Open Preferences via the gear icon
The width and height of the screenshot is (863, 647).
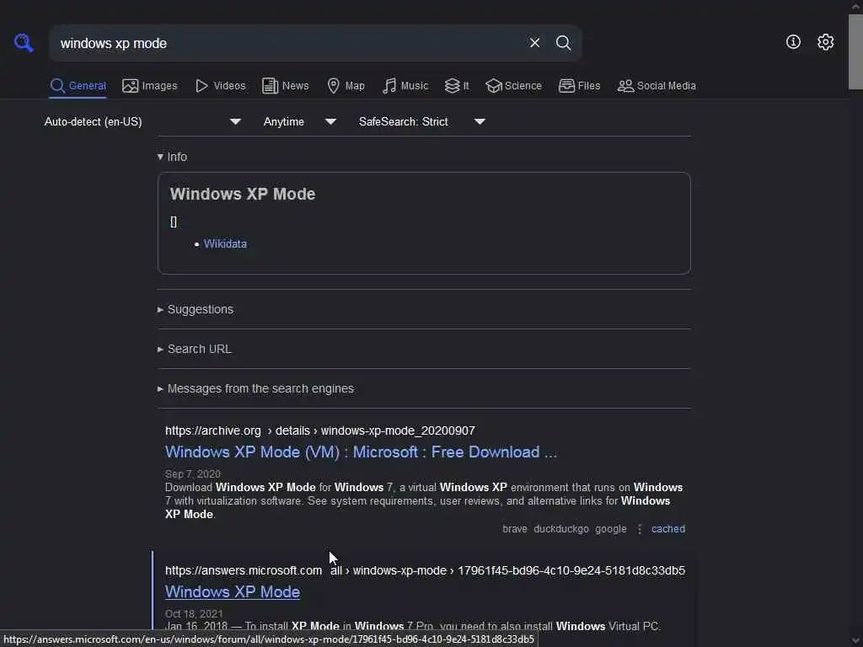pyautogui.click(x=825, y=42)
